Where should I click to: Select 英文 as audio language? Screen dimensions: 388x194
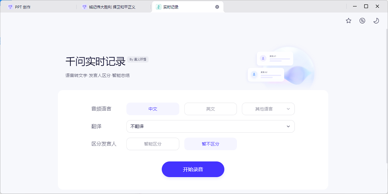pyautogui.click(x=210, y=109)
